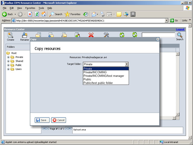This screenshot has height=145, width=193.
Task: Click the IE Home icon
Action: [44, 14]
